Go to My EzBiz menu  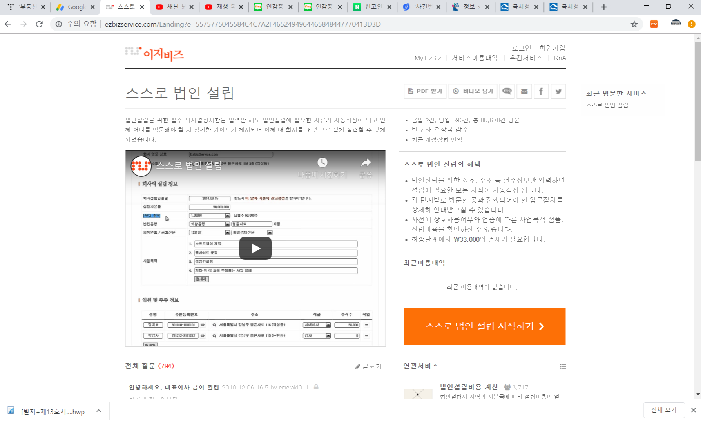(427, 58)
